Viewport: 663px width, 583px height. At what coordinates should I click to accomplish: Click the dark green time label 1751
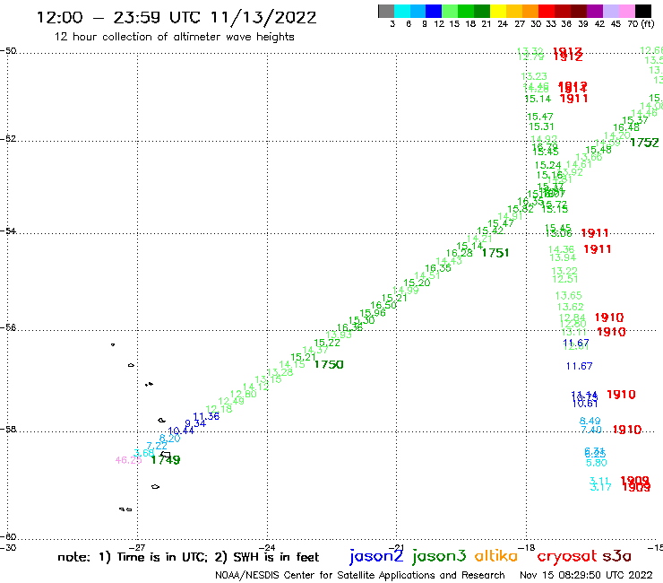[495, 253]
